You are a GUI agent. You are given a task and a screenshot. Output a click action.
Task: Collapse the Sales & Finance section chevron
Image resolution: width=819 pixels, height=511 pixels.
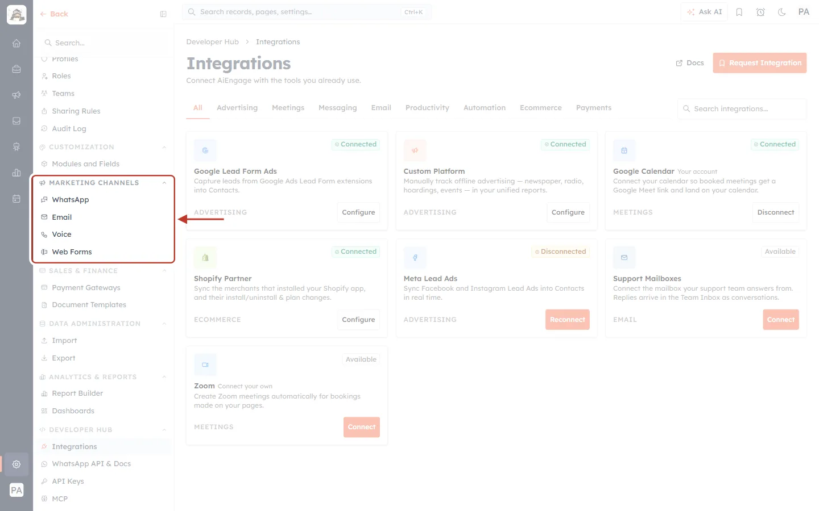tap(164, 271)
